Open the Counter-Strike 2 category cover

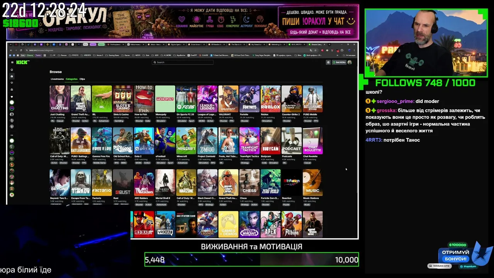tap(291, 98)
